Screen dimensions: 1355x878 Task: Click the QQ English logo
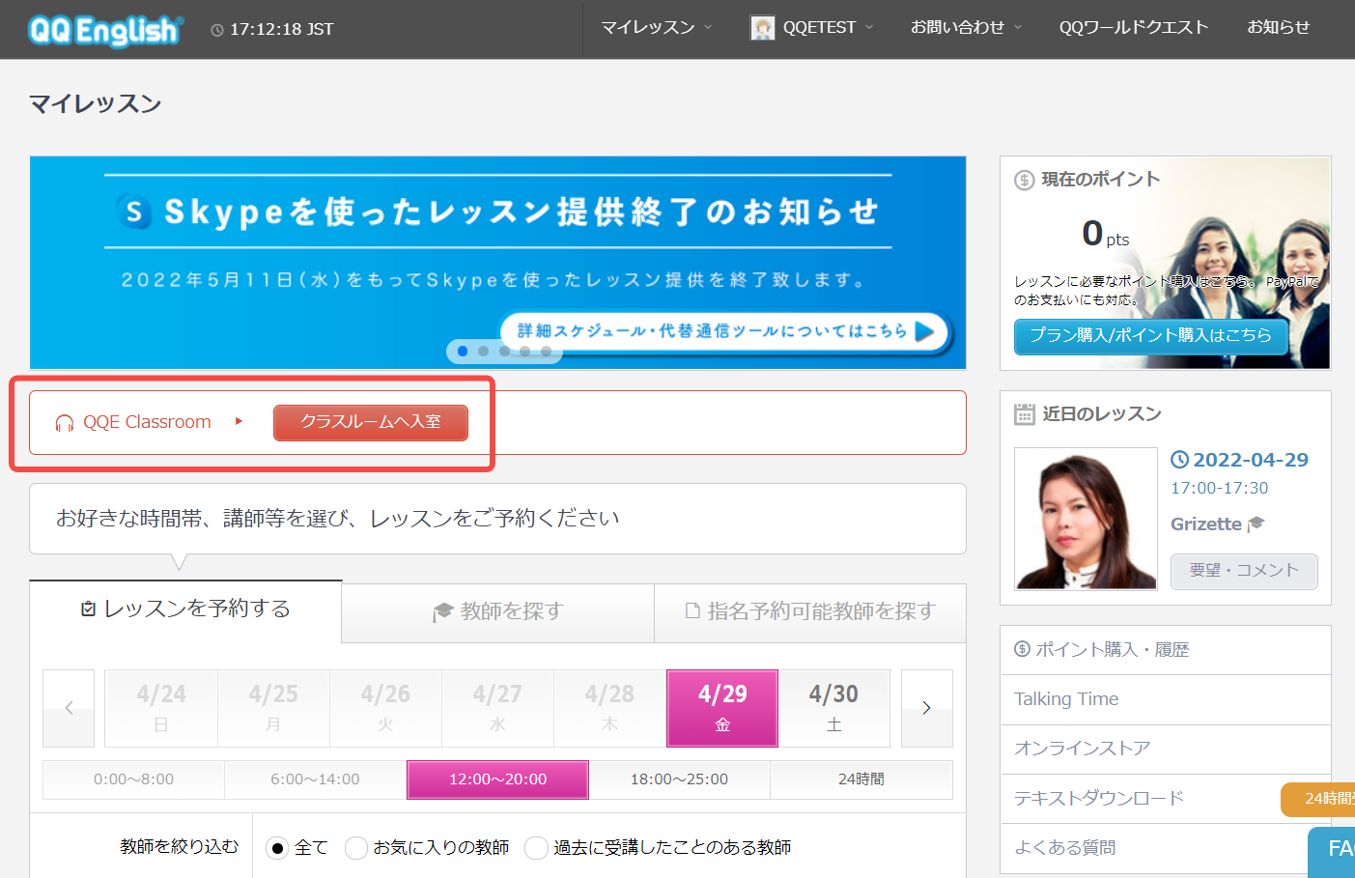click(104, 31)
